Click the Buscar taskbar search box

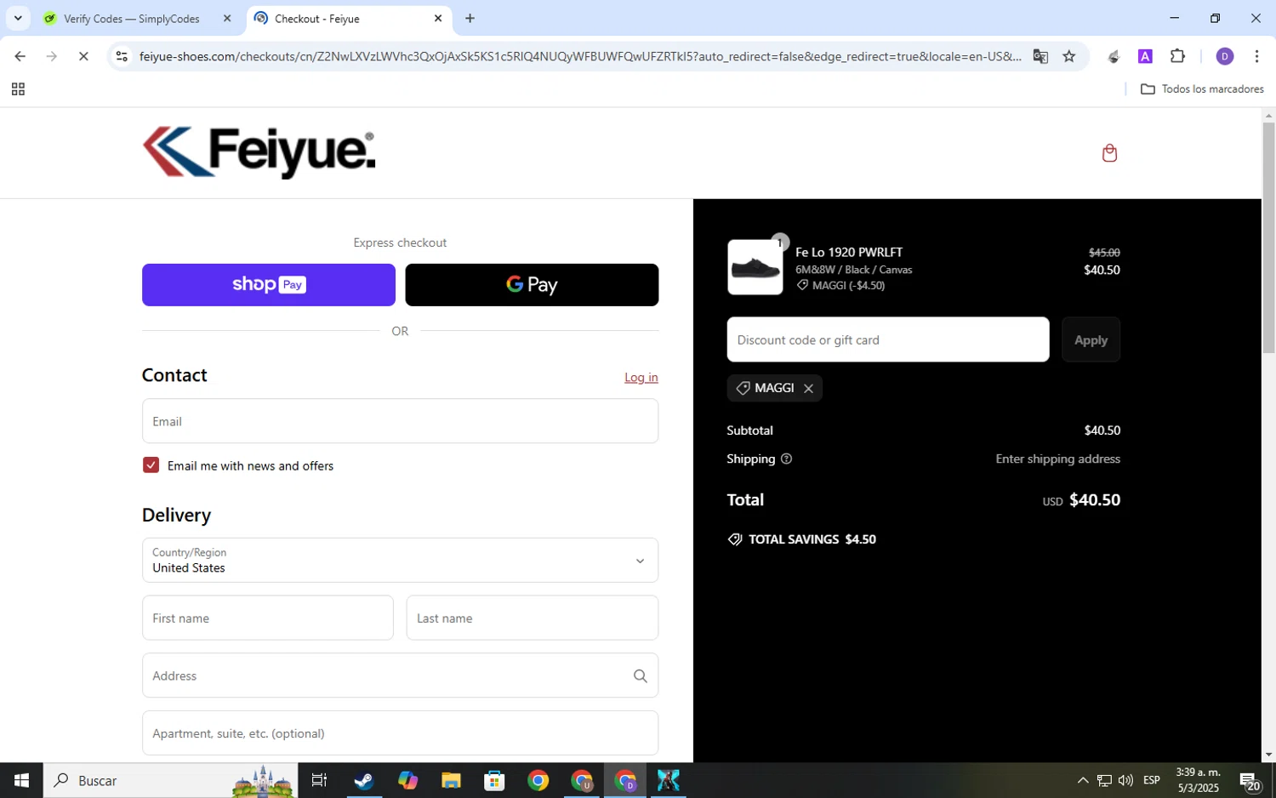click(x=170, y=780)
